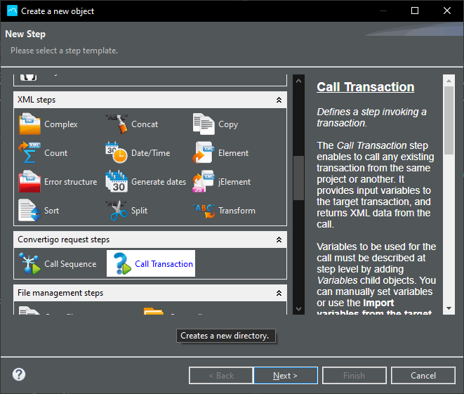Click the "Count" step label

click(x=56, y=153)
